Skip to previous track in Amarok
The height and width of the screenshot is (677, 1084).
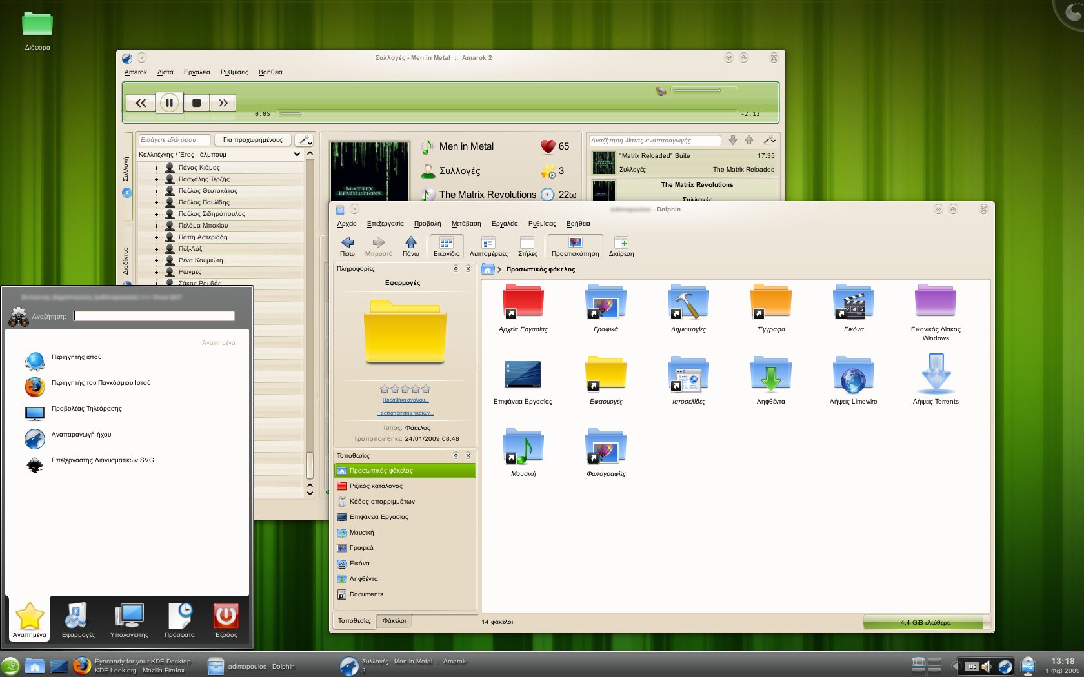(141, 103)
